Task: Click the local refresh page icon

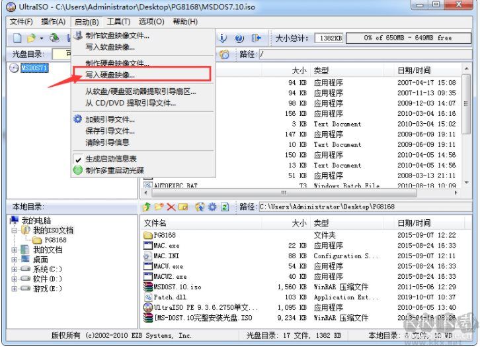Action: [x=225, y=207]
